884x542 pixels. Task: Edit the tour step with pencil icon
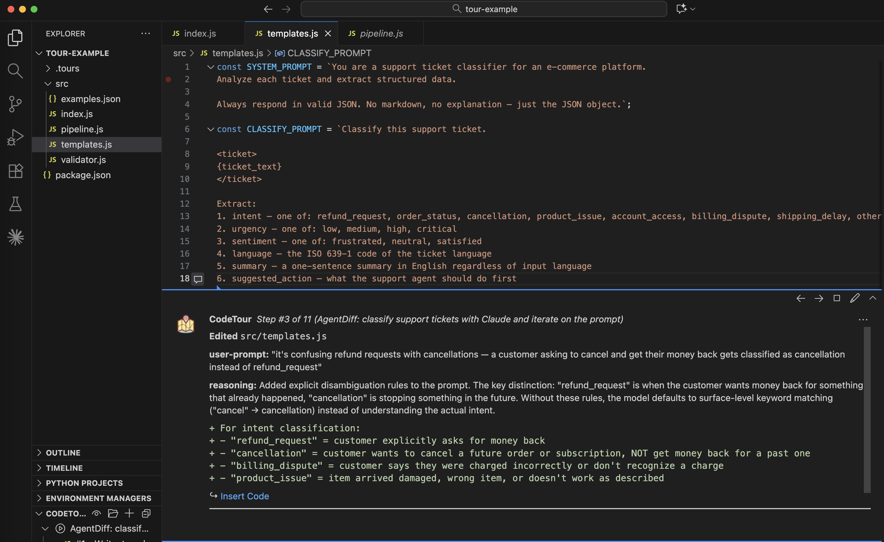tap(855, 298)
